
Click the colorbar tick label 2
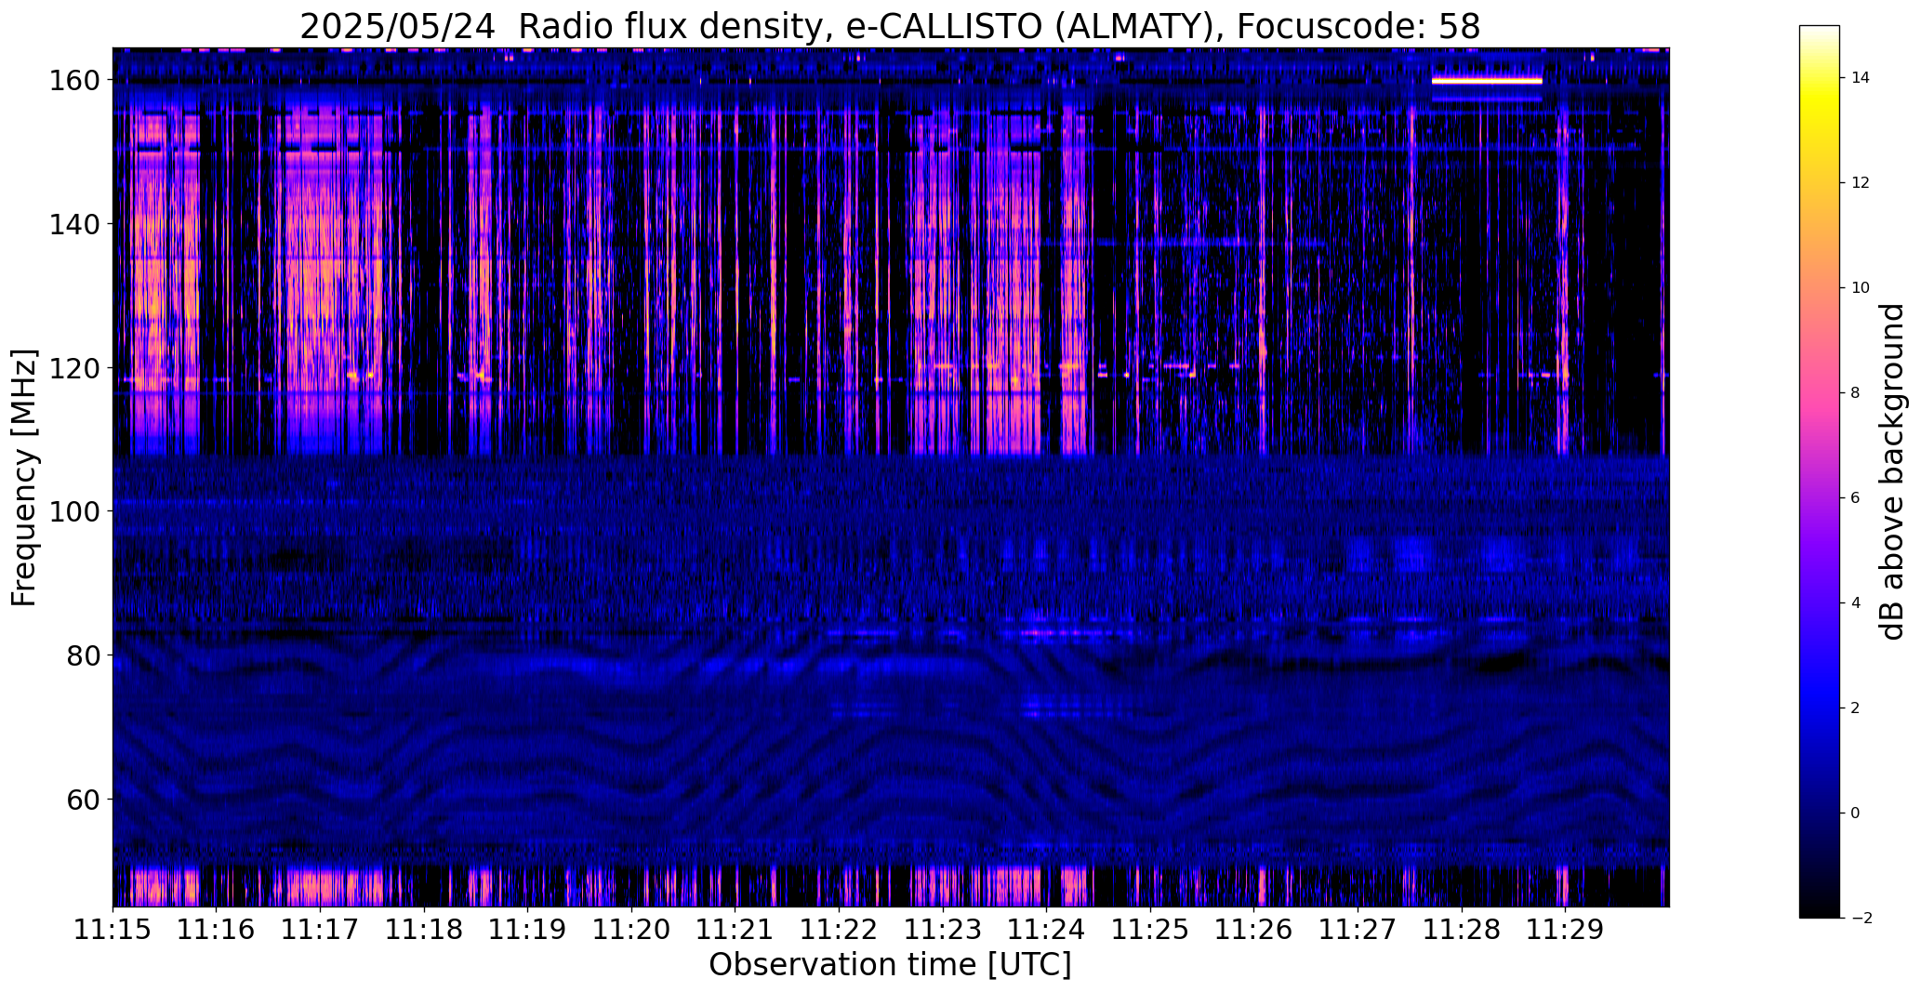tap(1855, 708)
